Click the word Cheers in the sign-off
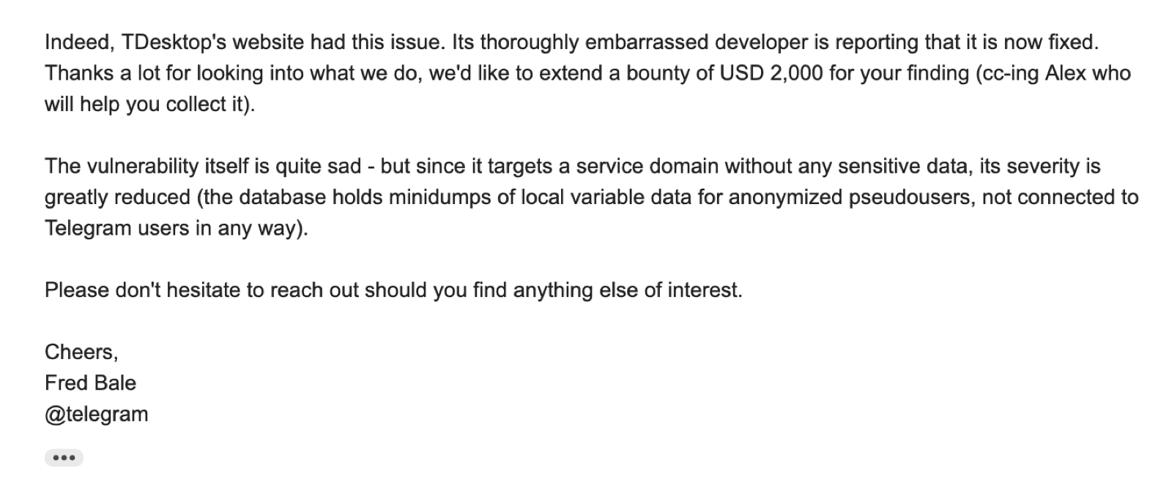Viewport: 1158px width, 501px height. [79, 352]
